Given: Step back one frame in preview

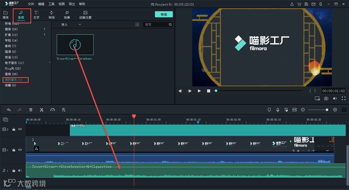Looking at the screenshot, I should click(180, 91).
